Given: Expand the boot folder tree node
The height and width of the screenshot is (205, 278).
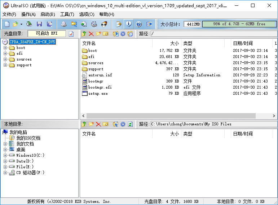Looking at the screenshot, I should 5,48.
